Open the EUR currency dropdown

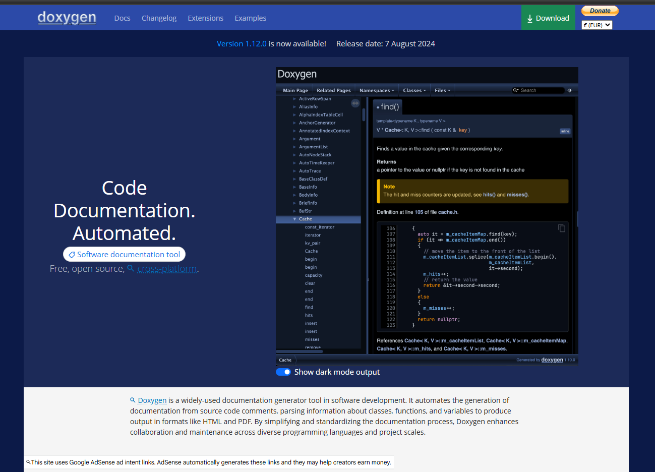click(597, 25)
